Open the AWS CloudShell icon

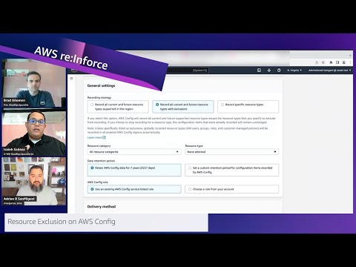pos(259,70)
